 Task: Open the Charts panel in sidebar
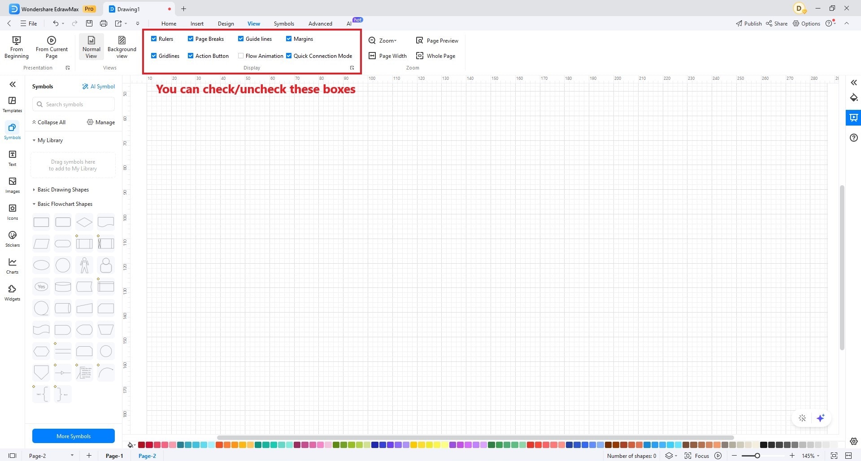12,265
